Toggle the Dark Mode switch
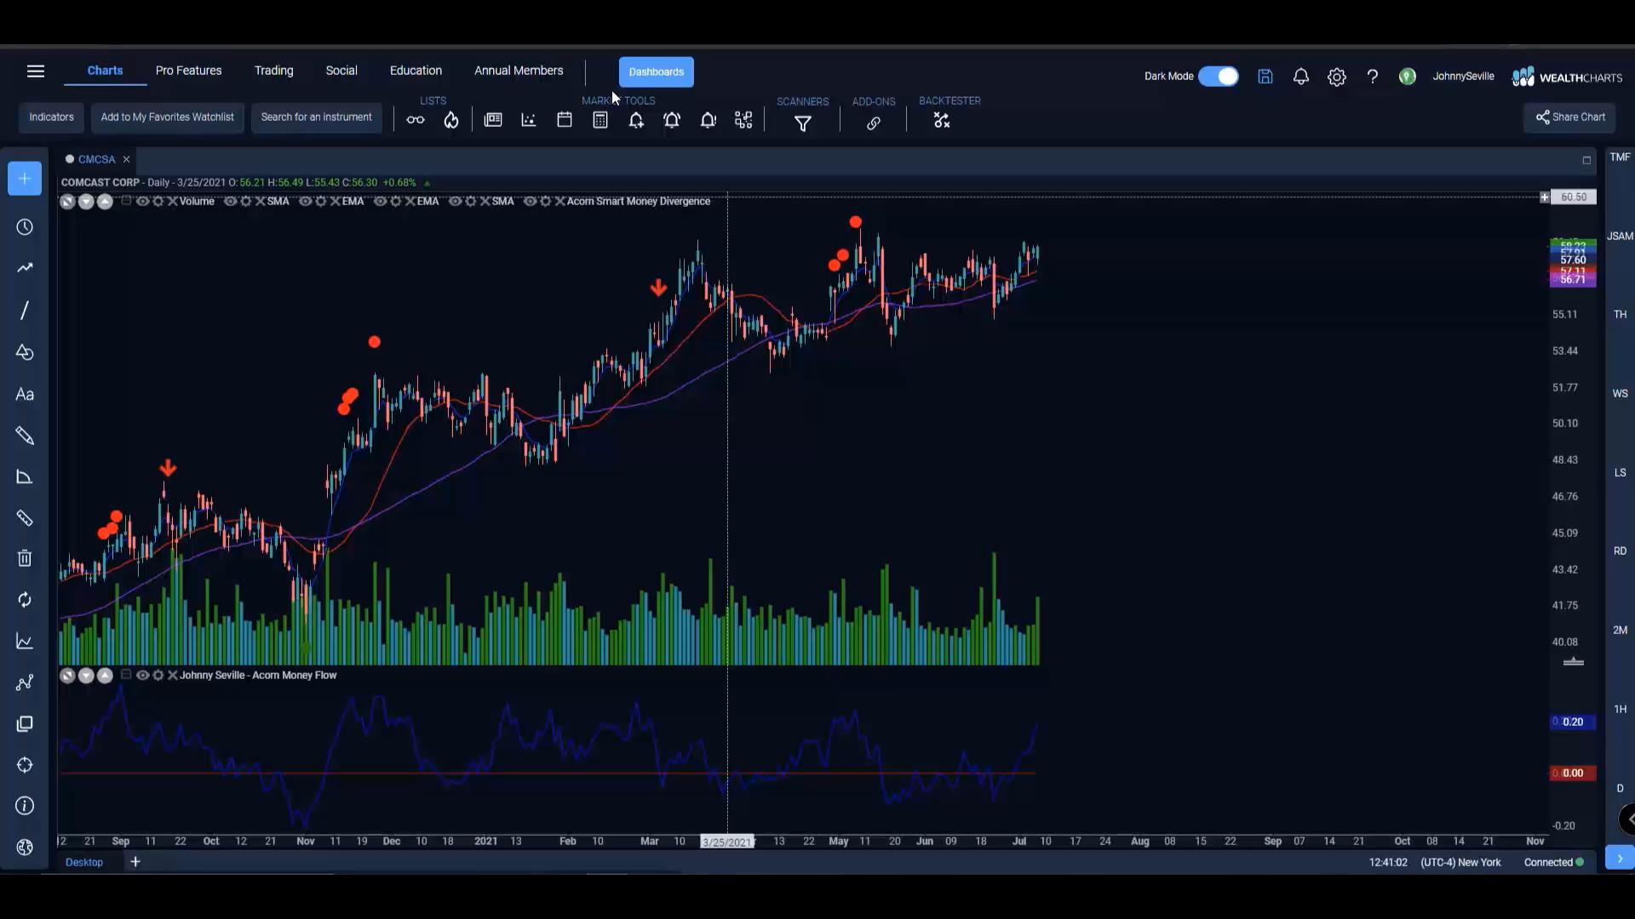The width and height of the screenshot is (1635, 919). (x=1219, y=77)
